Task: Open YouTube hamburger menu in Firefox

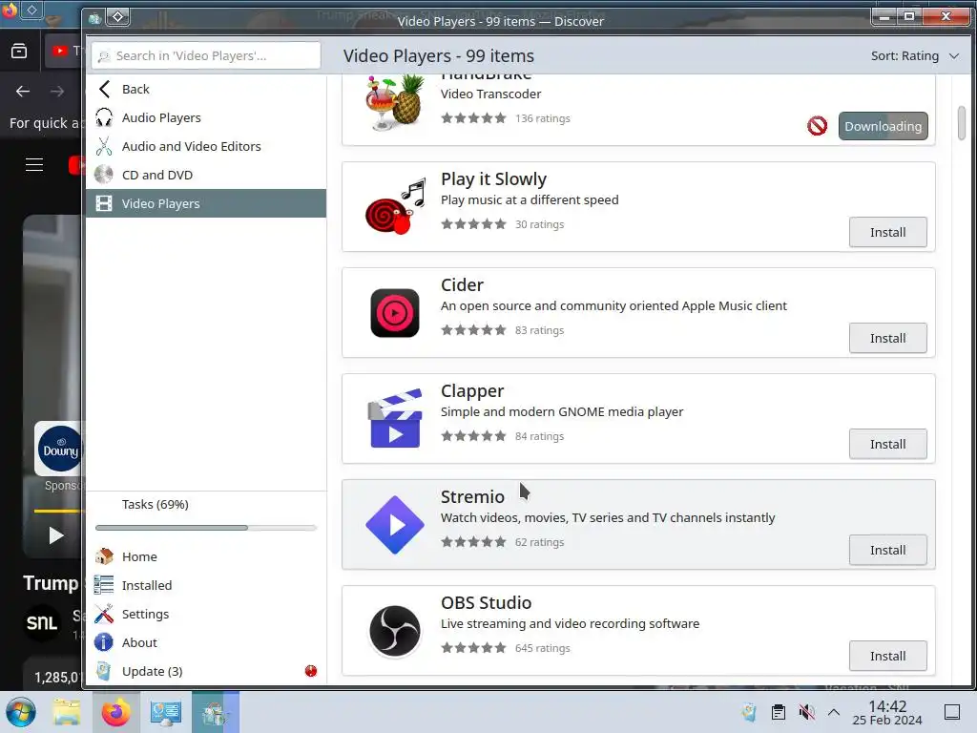Action: pos(34,164)
